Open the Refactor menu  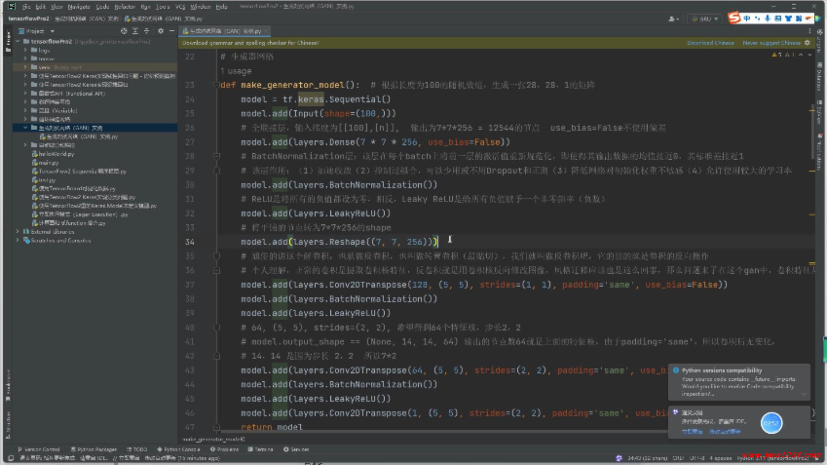124,6
